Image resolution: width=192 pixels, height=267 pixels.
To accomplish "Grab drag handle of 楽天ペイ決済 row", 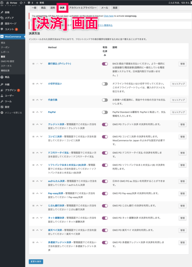I will pyautogui.click(x=34, y=230).
